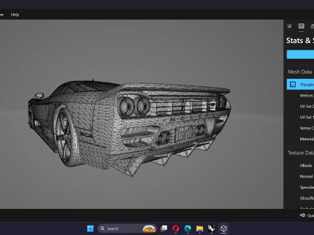
Task: Open Microsoft Edge from the taskbar
Action: [188, 228]
